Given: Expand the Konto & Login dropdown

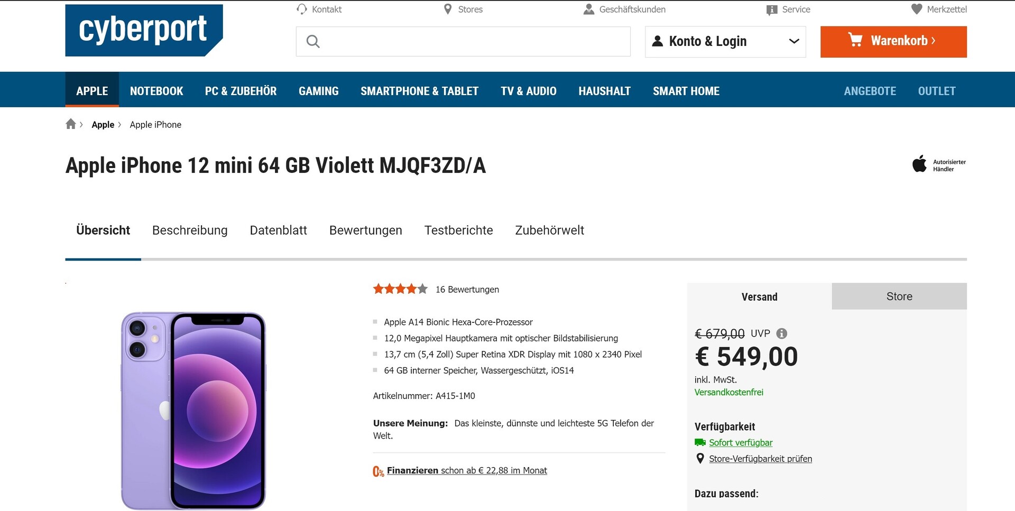Looking at the screenshot, I should click(793, 41).
